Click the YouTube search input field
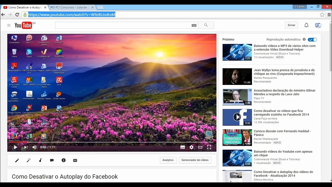 click(123, 25)
